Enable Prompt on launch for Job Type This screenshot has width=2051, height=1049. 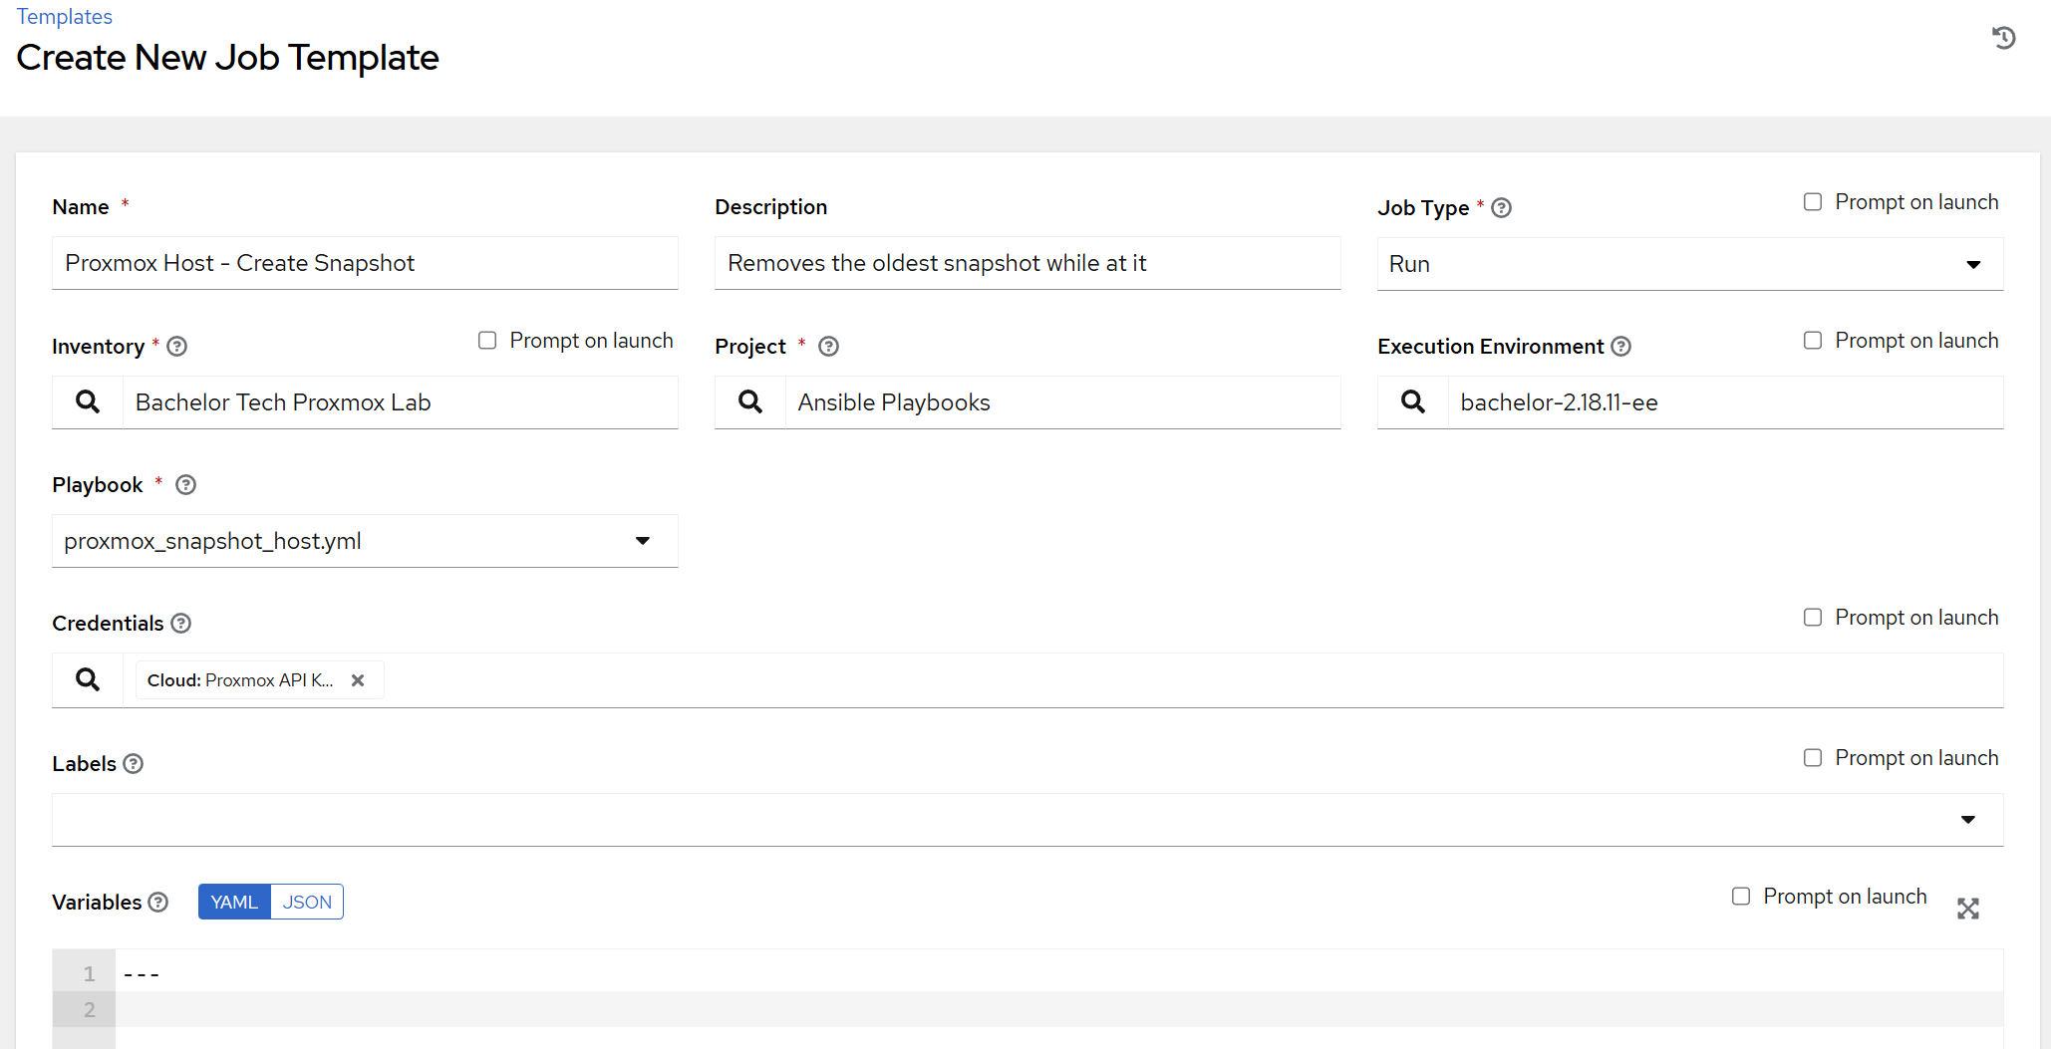tap(1813, 202)
